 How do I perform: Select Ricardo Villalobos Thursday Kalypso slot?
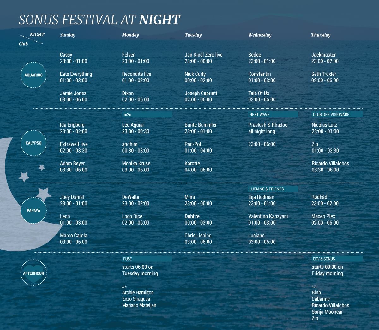[x=330, y=166]
